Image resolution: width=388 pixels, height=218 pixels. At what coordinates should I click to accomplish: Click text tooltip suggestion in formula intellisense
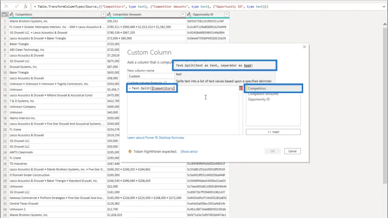point(178,74)
